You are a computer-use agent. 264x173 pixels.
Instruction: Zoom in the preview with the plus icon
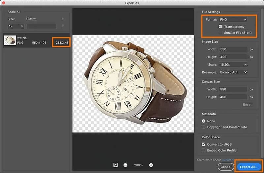151,165
